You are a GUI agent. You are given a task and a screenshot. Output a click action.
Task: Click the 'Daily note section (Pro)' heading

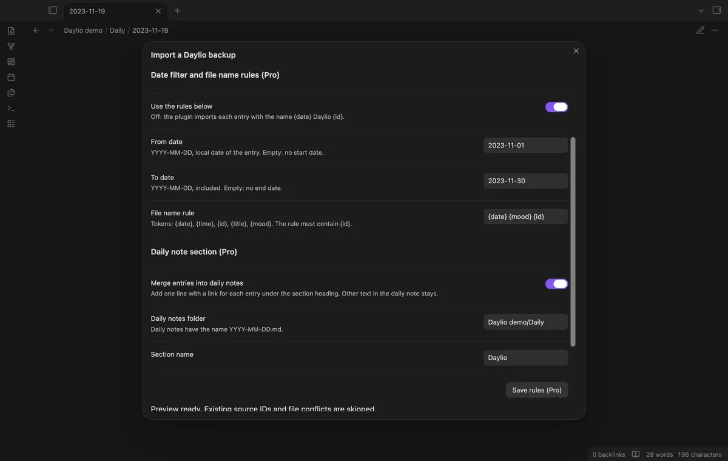194,252
